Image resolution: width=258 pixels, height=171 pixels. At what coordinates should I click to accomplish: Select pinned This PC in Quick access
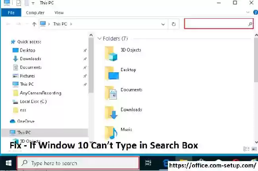[27, 84]
